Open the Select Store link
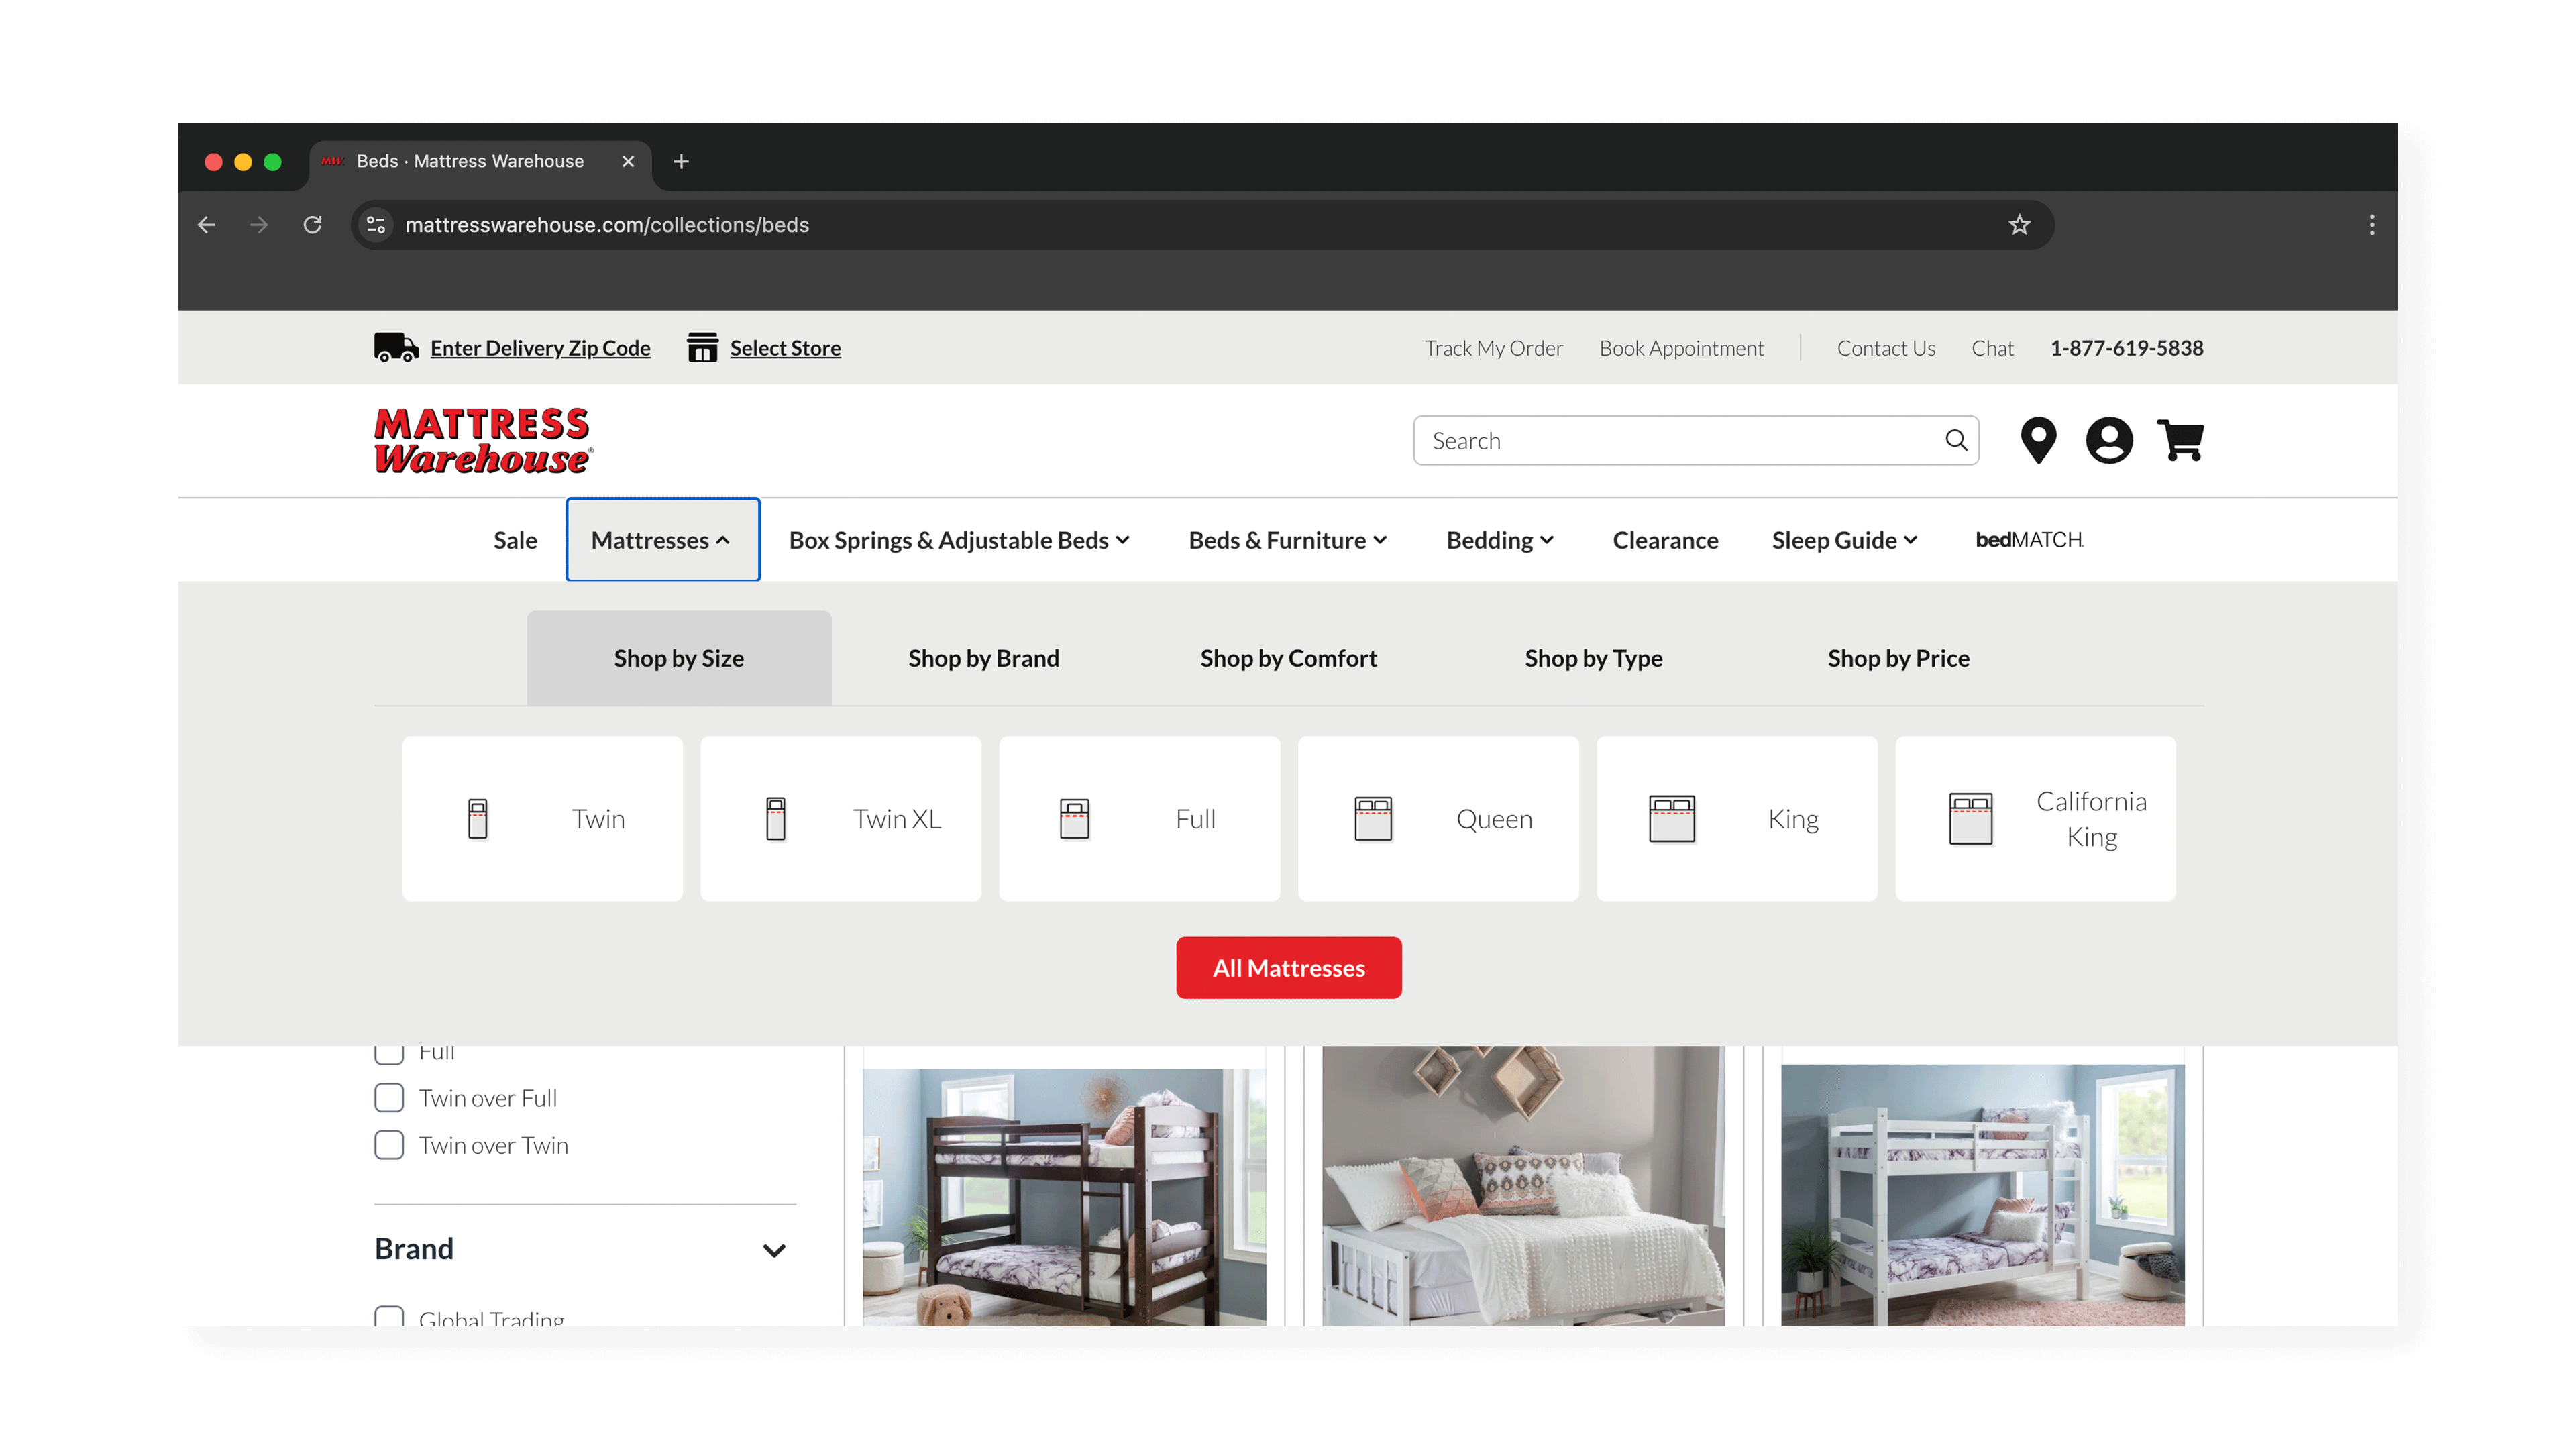Viewport: 2576px width, 1449px height. tap(784, 348)
